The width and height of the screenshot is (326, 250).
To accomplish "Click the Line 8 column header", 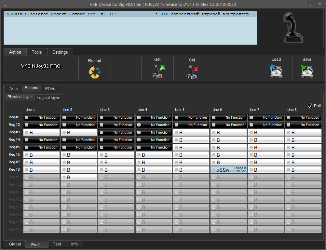I will 292,110.
